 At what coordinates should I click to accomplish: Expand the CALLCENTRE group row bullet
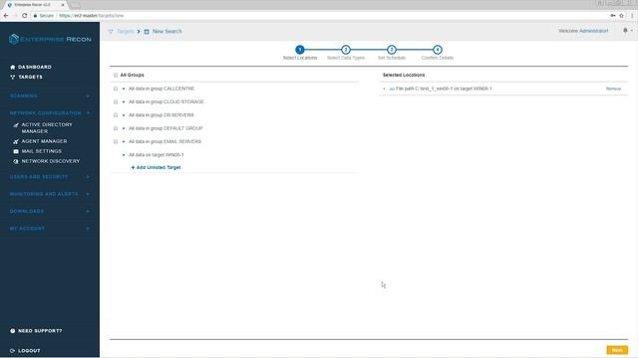[124, 89]
